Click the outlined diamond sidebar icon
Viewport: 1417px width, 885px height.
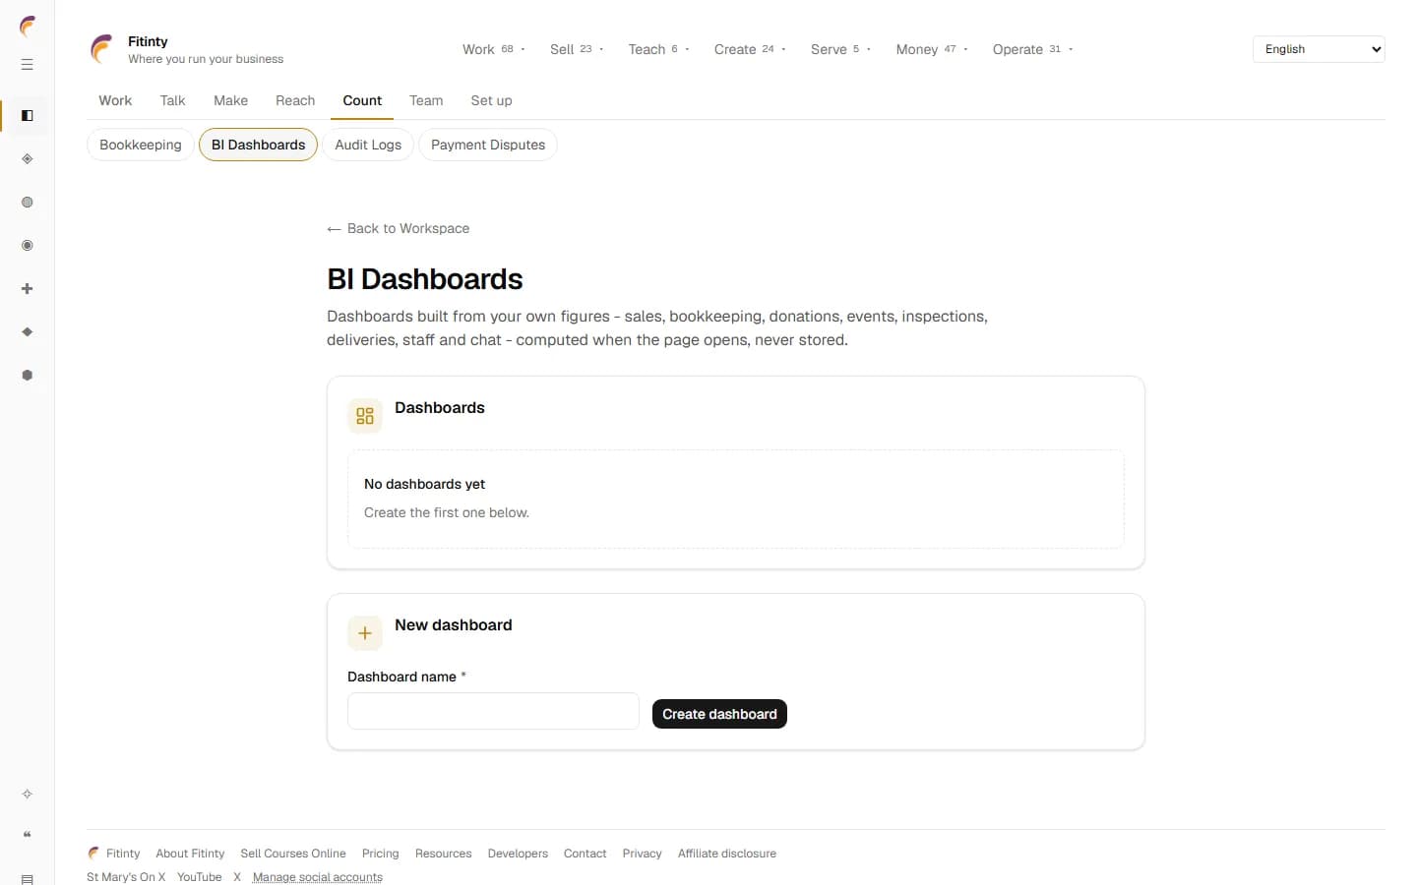coord(28,159)
